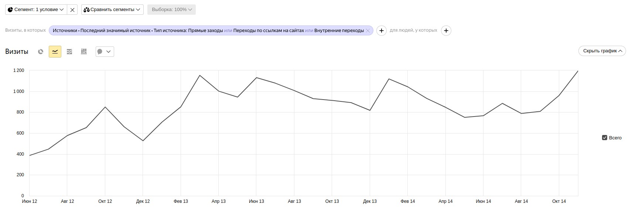Click the 'Всего' legend label
The width and height of the screenshot is (629, 215).
615,138
